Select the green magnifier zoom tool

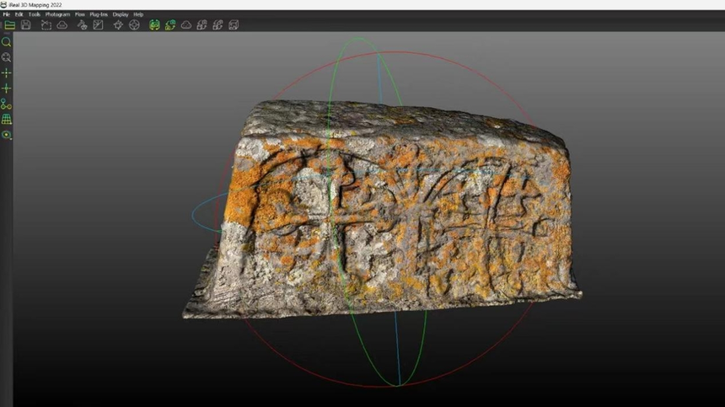coord(7,42)
